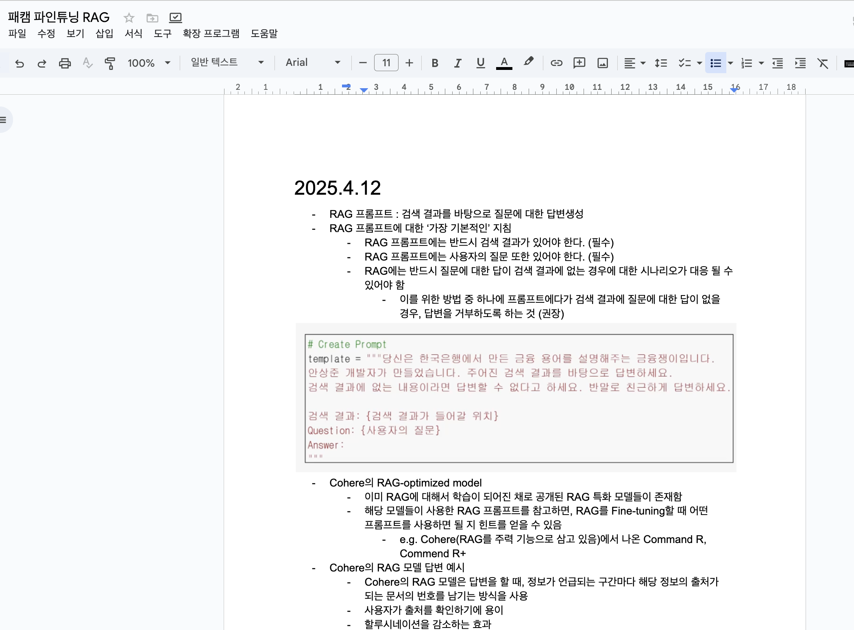This screenshot has height=630, width=854.
Task: Click the right indent marker on ruler
Action: [734, 90]
